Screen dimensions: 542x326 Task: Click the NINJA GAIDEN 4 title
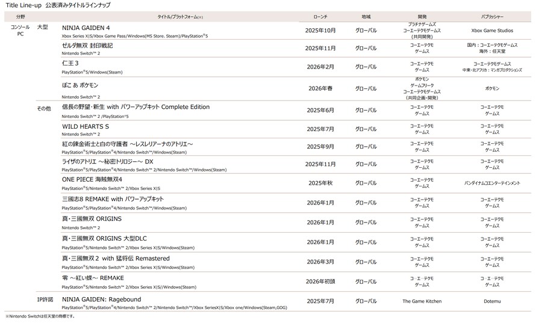86,28
